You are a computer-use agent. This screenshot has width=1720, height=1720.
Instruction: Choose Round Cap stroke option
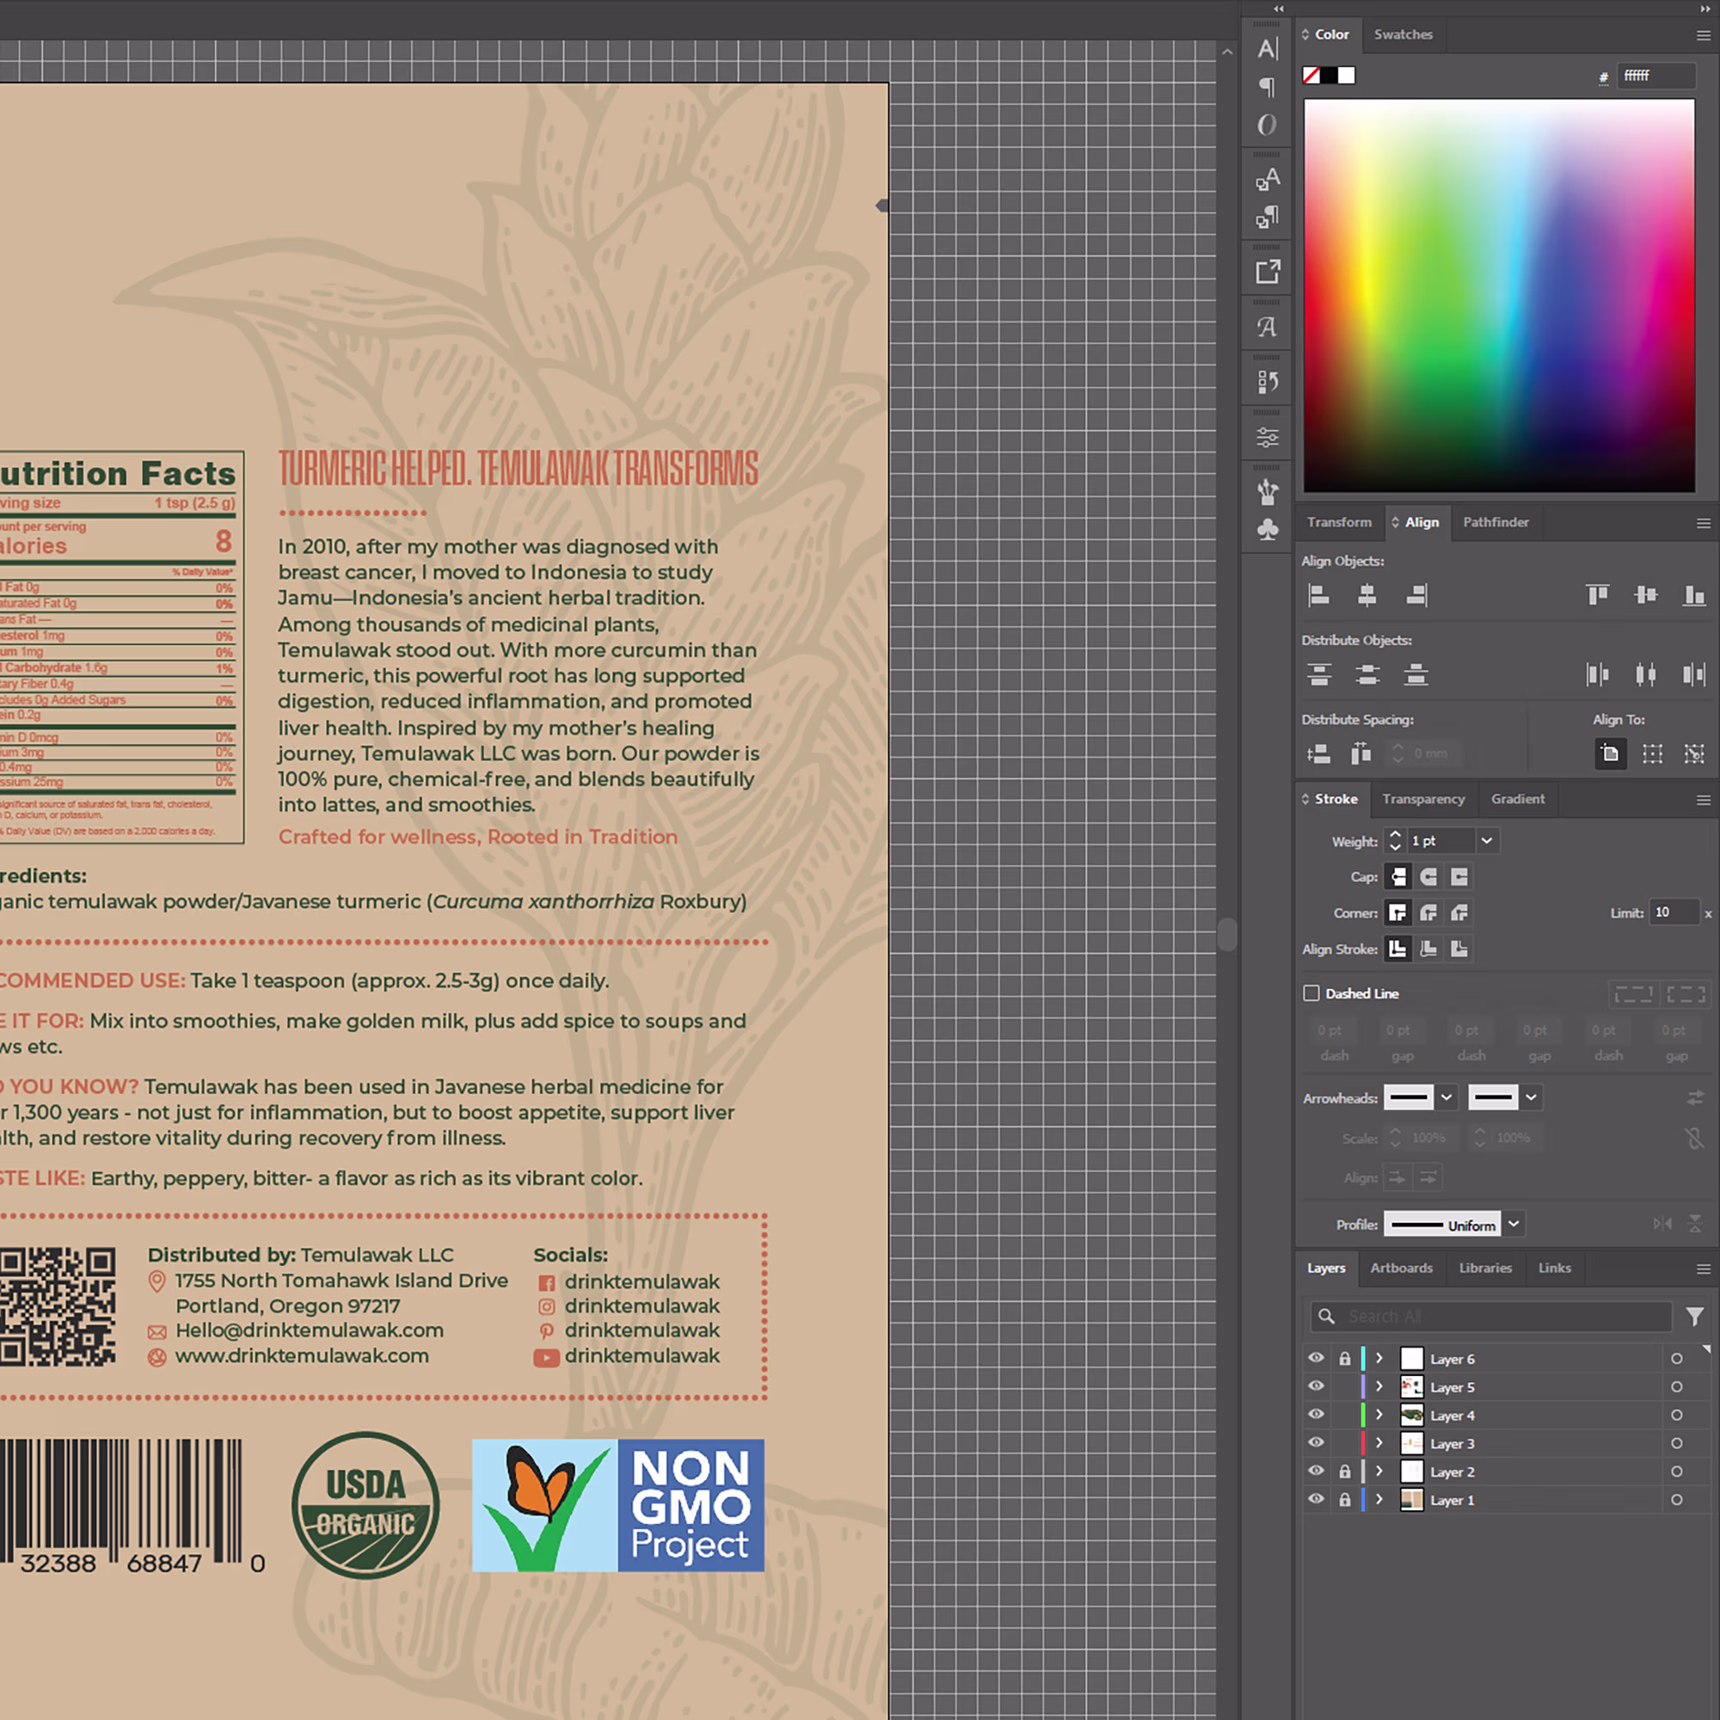click(x=1428, y=877)
